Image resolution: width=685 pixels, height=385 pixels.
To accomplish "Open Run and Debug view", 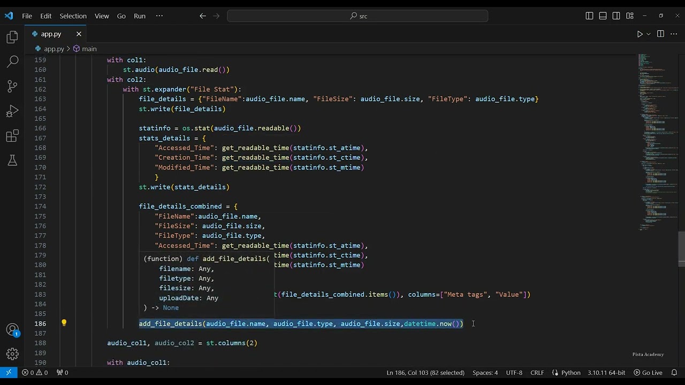I will 12,111.
